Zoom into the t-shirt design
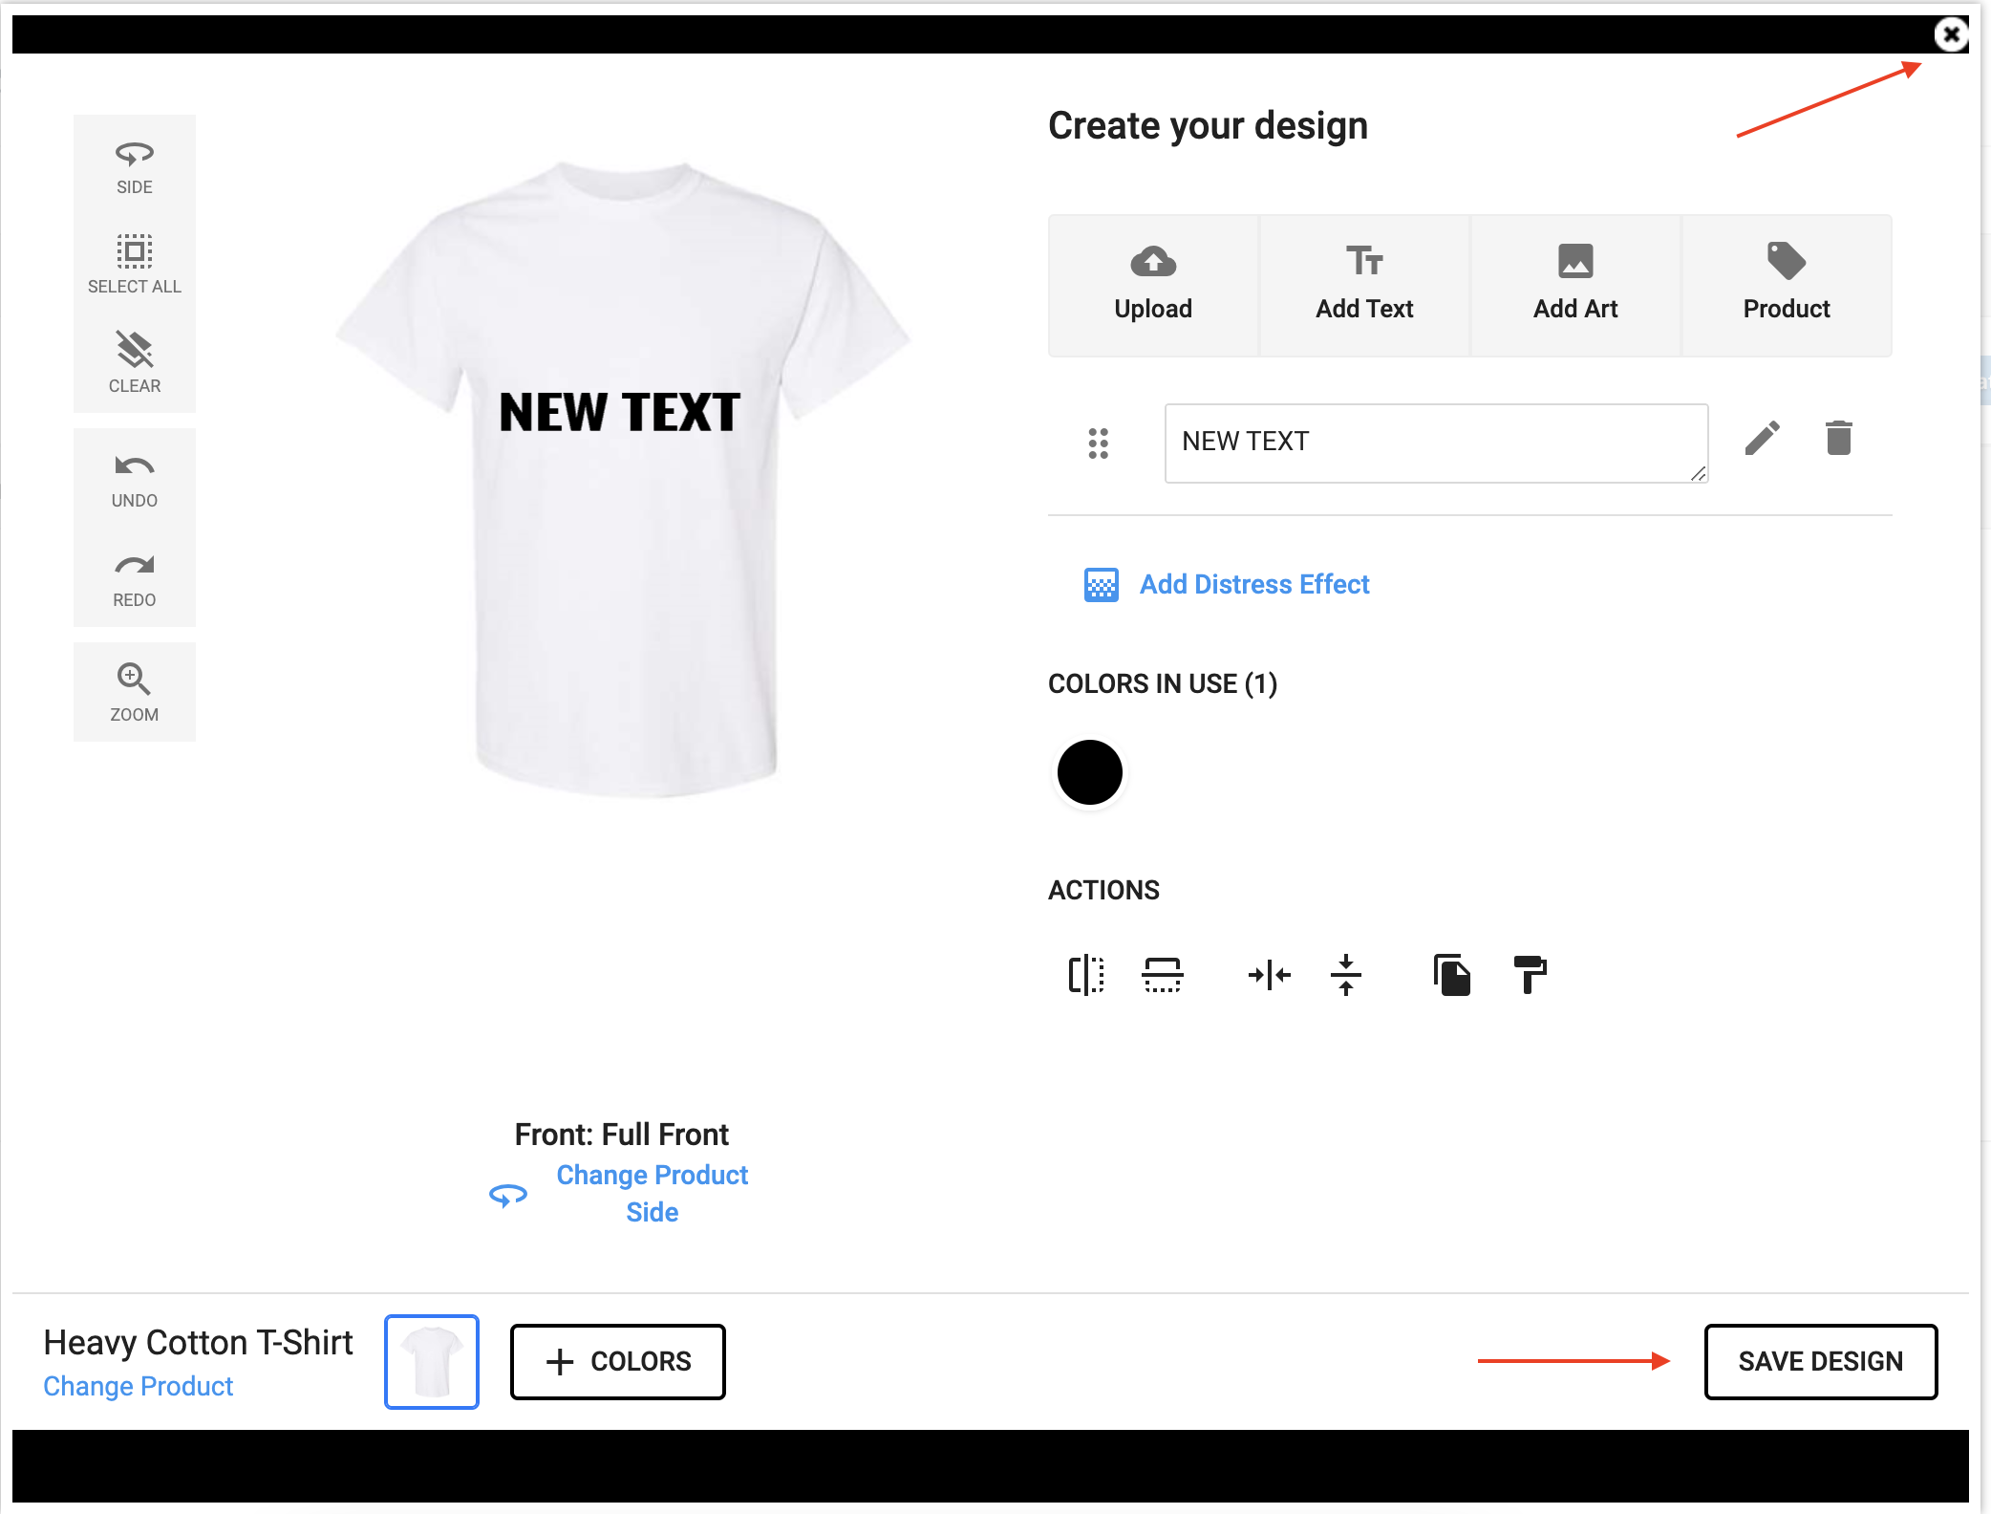This screenshot has height=1514, width=1991. 134,692
